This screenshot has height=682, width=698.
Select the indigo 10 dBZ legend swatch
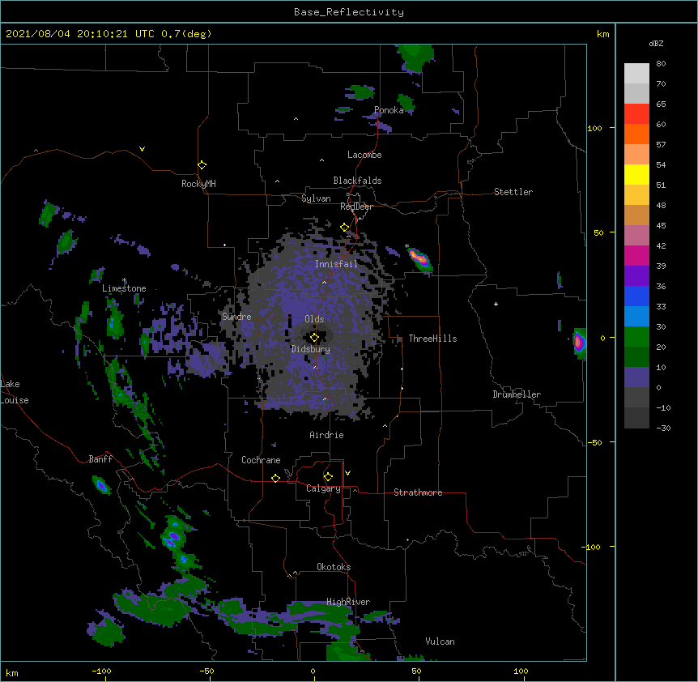636,377
